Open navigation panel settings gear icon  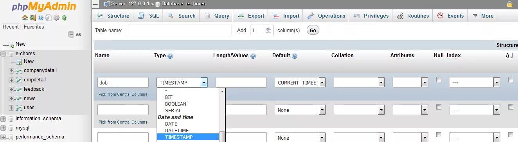[56, 18]
